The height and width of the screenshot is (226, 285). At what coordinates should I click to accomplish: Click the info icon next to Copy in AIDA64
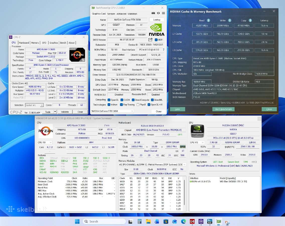pos(250,20)
